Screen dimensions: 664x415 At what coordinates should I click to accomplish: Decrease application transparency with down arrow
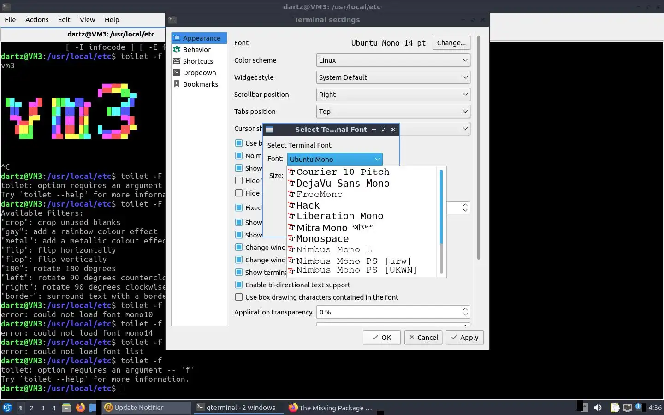coord(465,315)
